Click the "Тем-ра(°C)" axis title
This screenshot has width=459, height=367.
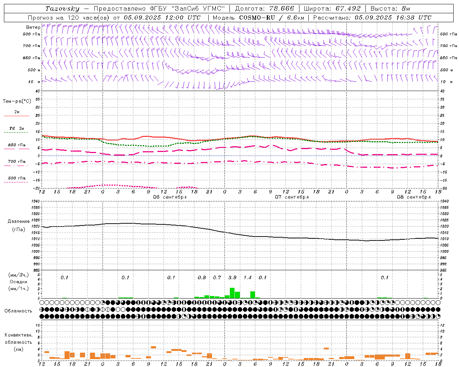point(17,101)
